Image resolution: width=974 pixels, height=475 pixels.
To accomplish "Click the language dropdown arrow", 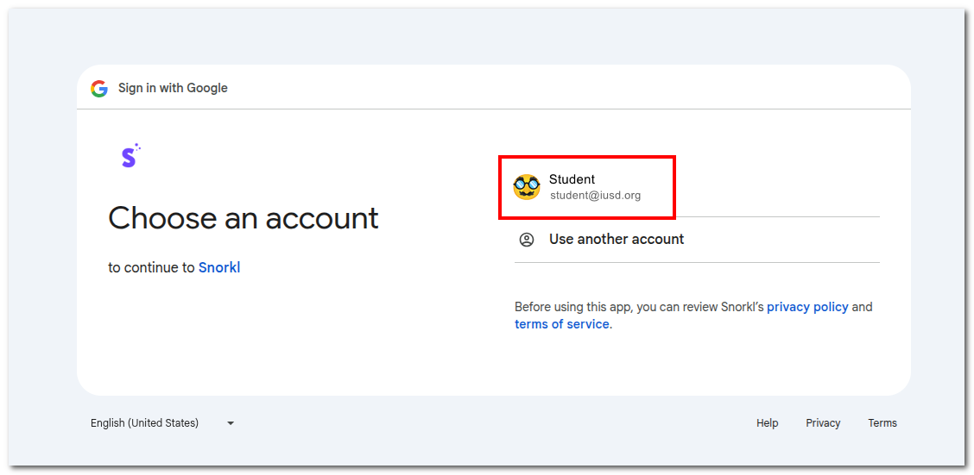I will [231, 423].
